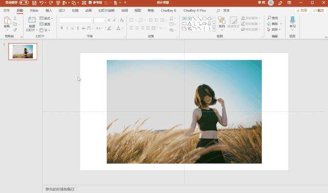Select slide 1 thumbnail
Image resolution: width=328 pixels, height=193 pixels.
23,51
